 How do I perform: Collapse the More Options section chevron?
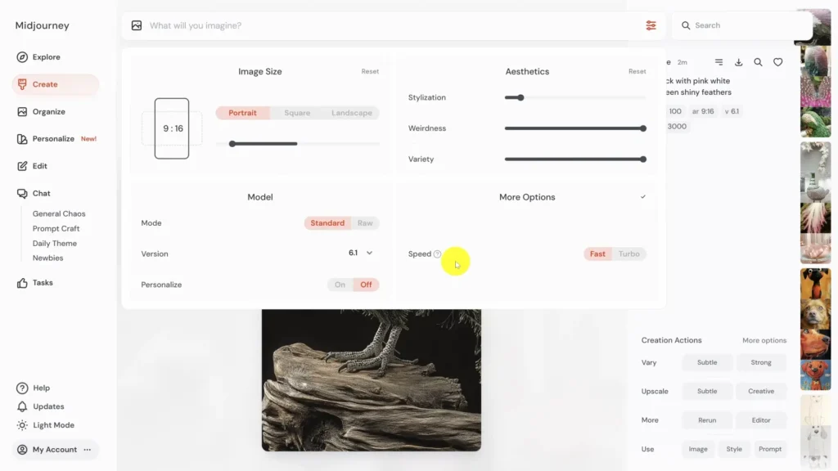[643, 197]
